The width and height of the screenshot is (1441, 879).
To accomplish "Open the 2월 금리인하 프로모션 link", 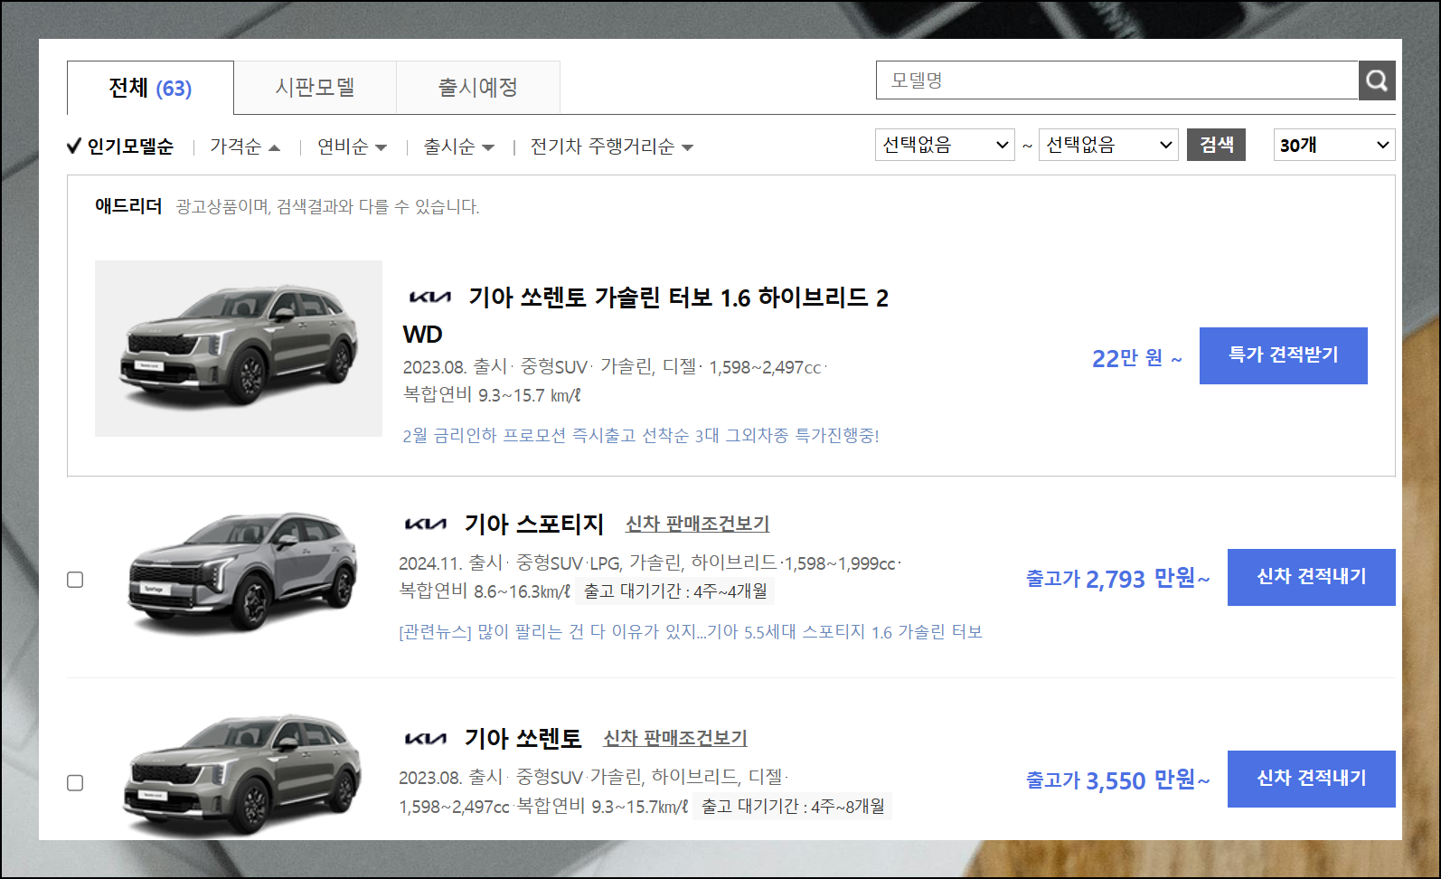I will pos(641,436).
